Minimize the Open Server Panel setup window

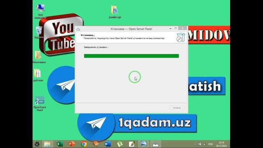(171, 28)
